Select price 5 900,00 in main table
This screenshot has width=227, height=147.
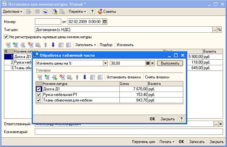pyautogui.click(x=195, y=57)
